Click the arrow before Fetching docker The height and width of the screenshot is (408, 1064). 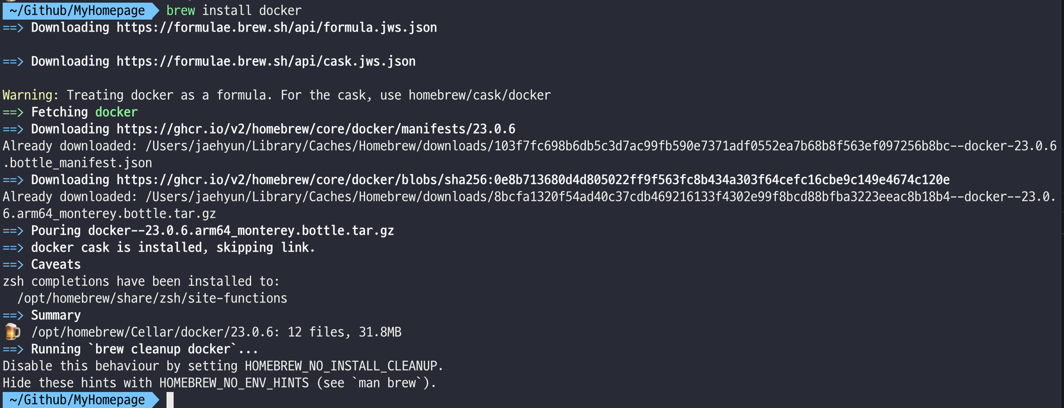13,112
